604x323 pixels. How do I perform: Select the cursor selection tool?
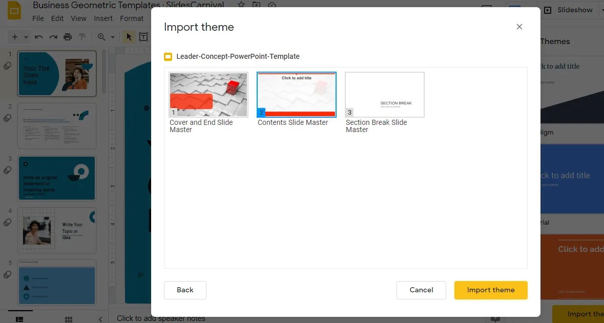(129, 36)
